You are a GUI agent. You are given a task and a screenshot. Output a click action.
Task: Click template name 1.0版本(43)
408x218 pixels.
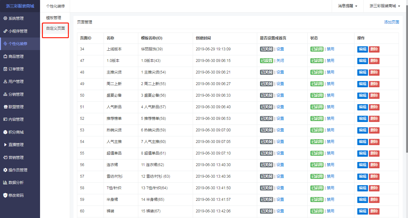pyautogui.click(x=151, y=61)
